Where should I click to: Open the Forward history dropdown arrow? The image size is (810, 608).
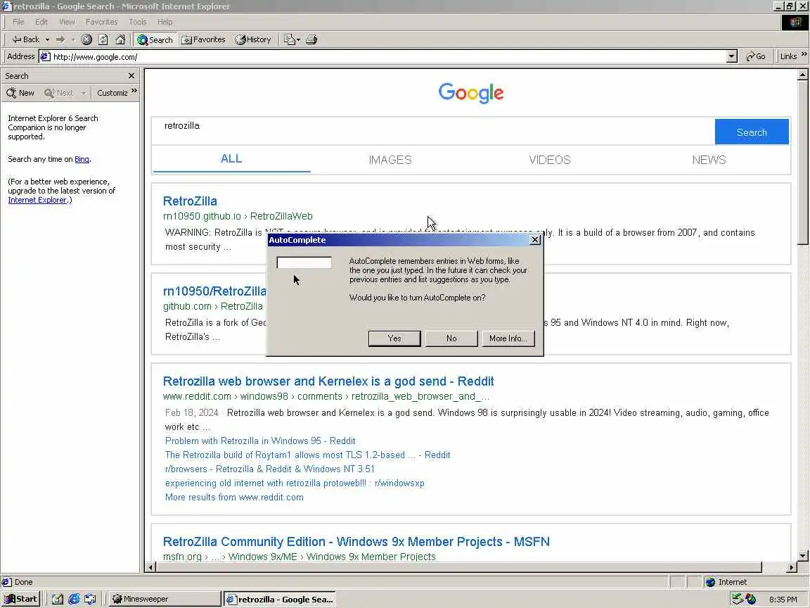73,39
